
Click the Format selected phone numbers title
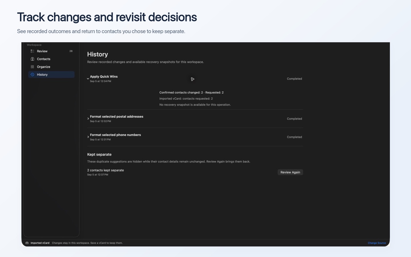[x=115, y=135]
